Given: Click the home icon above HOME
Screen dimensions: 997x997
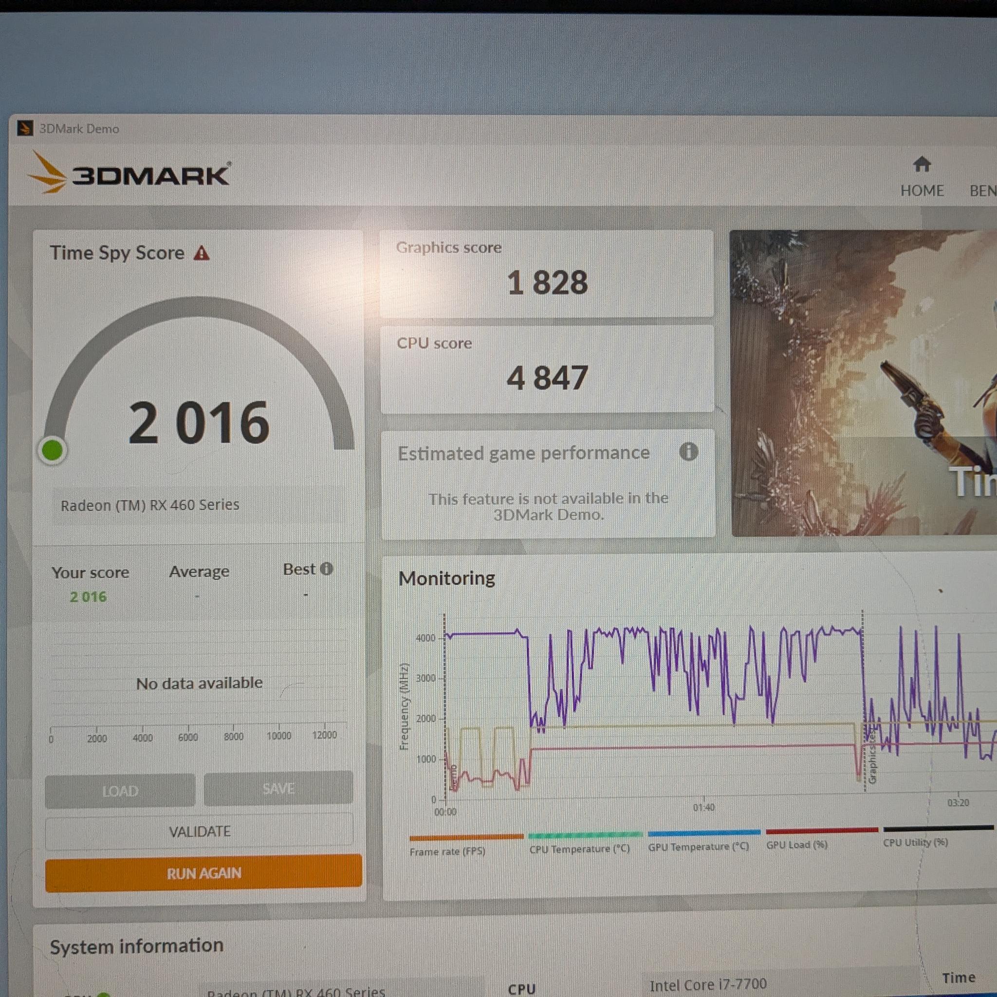Looking at the screenshot, I should pos(922,165).
